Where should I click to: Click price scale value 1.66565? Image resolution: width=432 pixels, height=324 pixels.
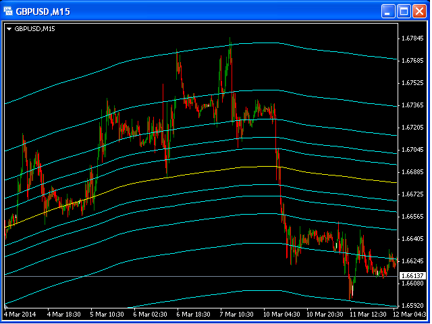pyautogui.click(x=412, y=217)
